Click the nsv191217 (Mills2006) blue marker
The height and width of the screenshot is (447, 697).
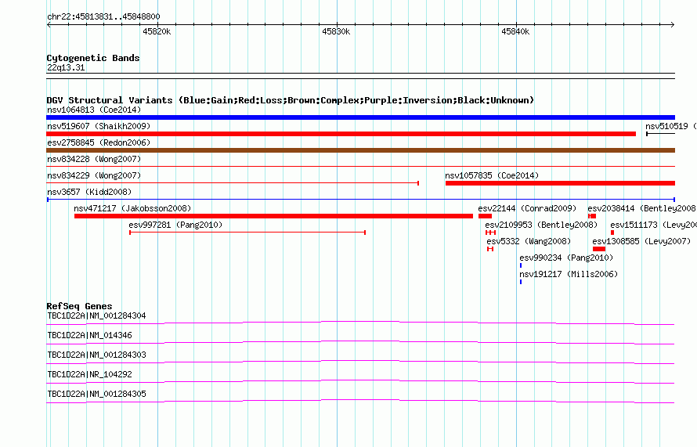click(x=521, y=282)
